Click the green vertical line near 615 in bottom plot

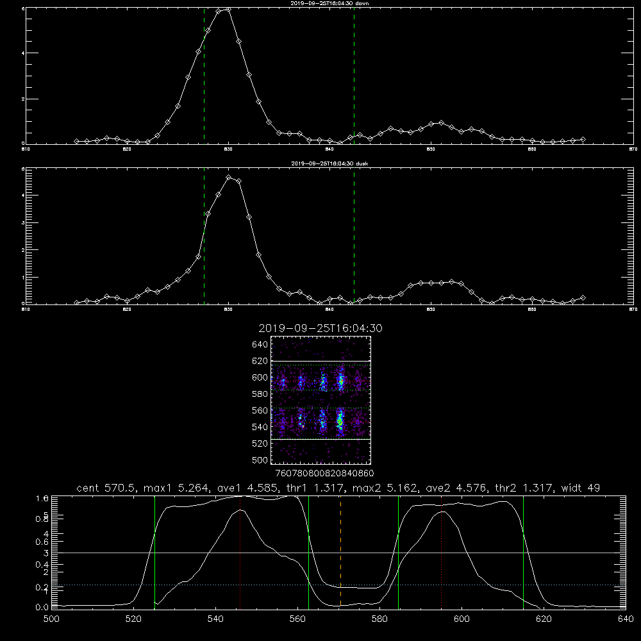tap(523, 552)
